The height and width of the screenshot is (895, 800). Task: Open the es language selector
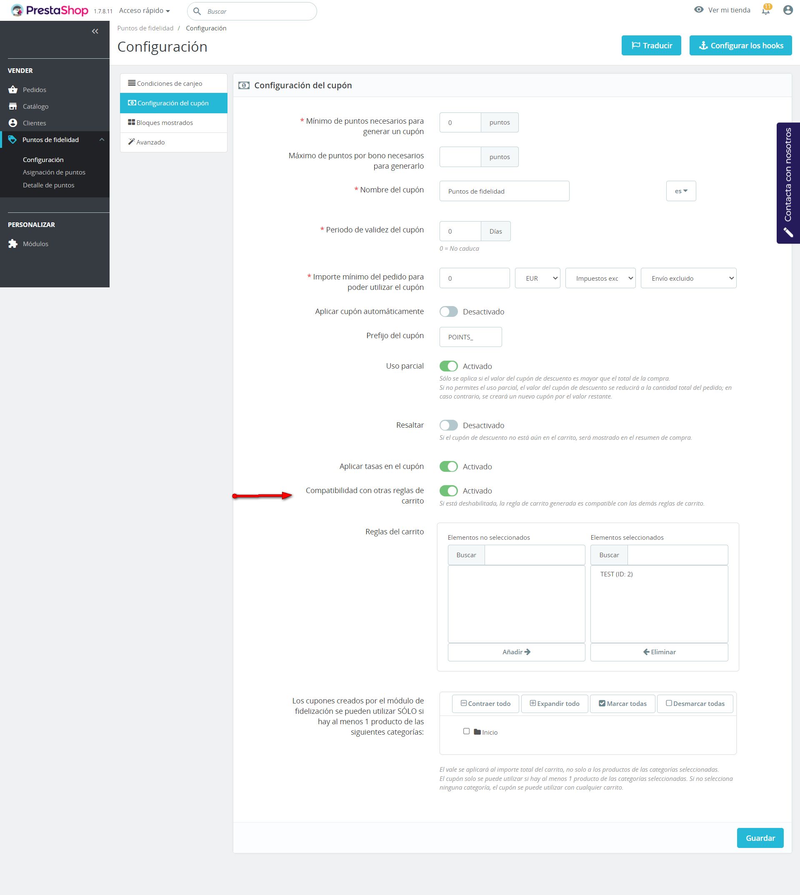point(680,191)
